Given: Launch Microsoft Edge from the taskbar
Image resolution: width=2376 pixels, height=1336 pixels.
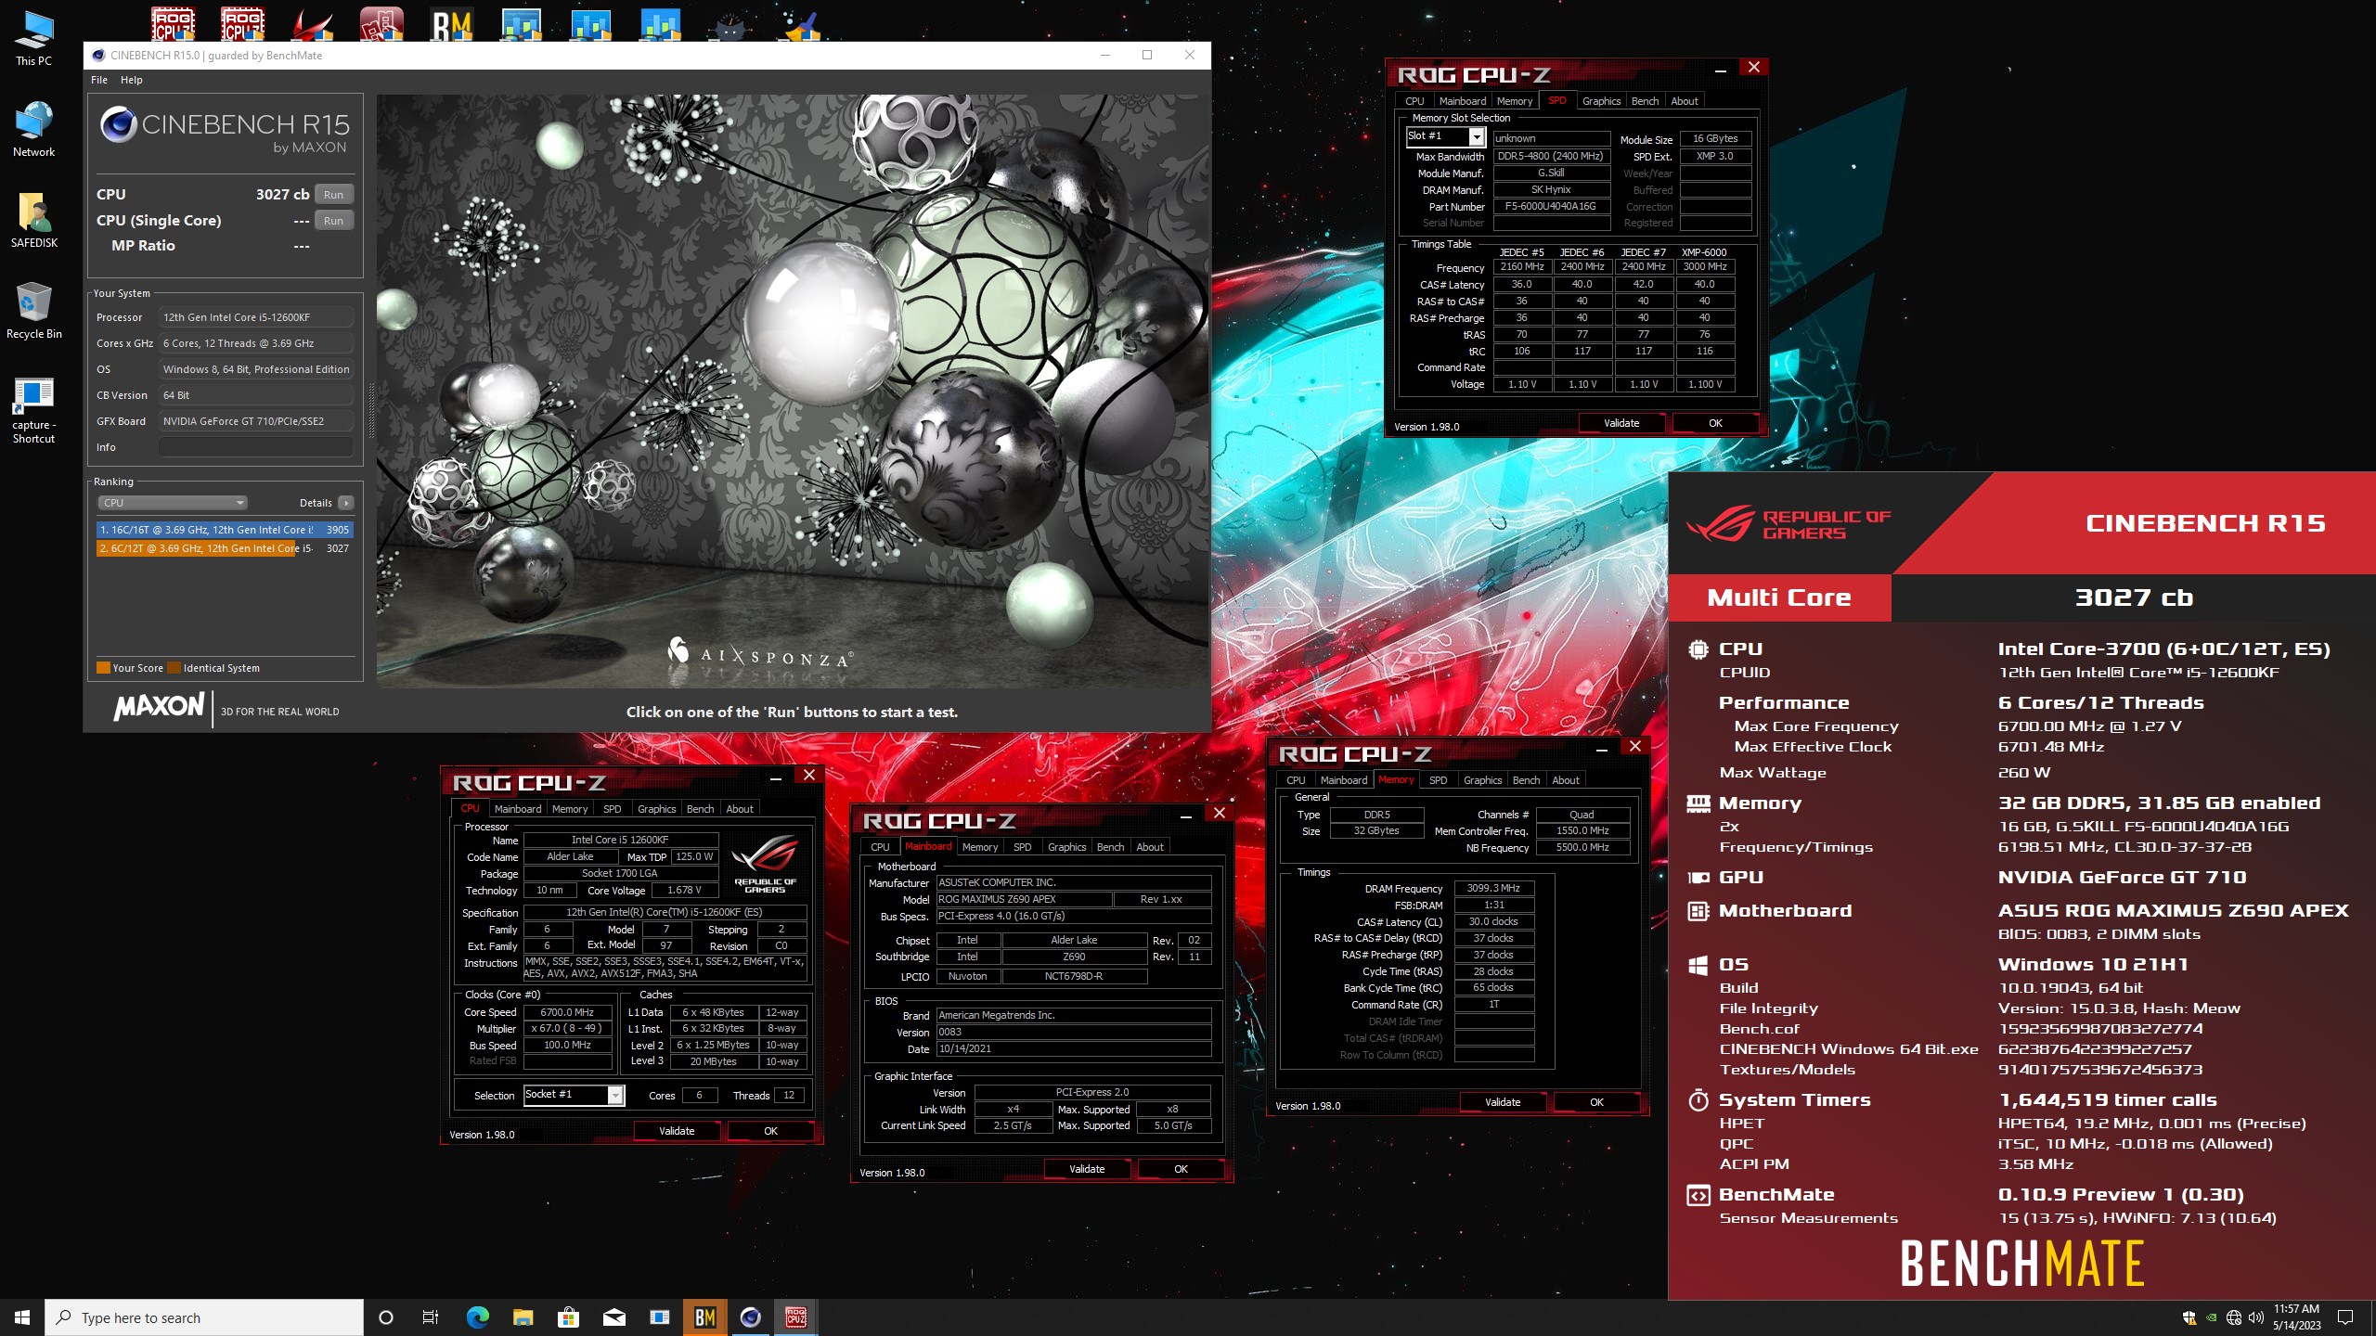Looking at the screenshot, I should tap(477, 1317).
